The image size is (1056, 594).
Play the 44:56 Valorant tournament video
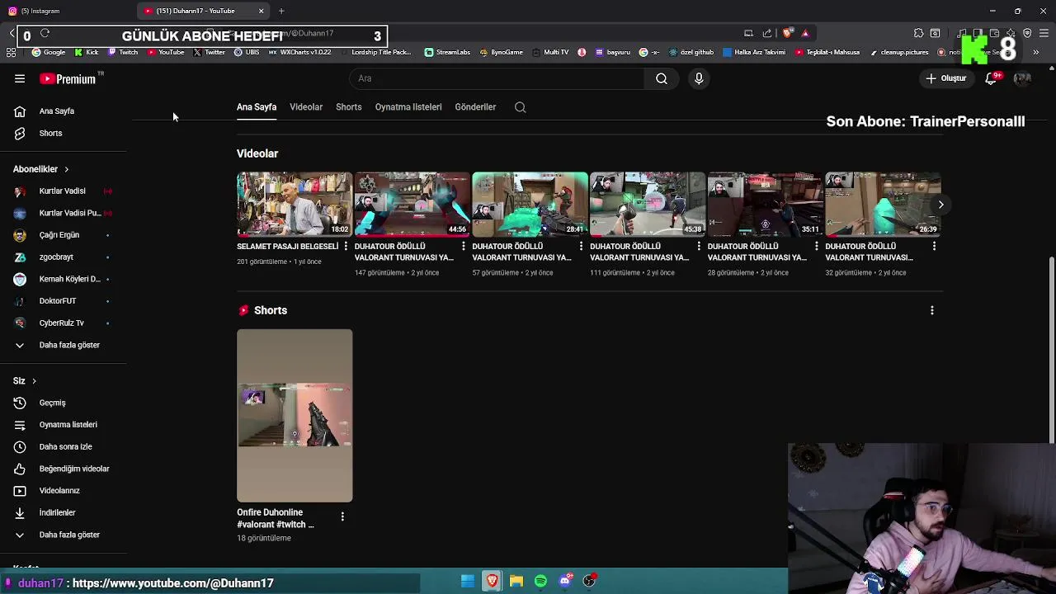pyautogui.click(x=412, y=205)
